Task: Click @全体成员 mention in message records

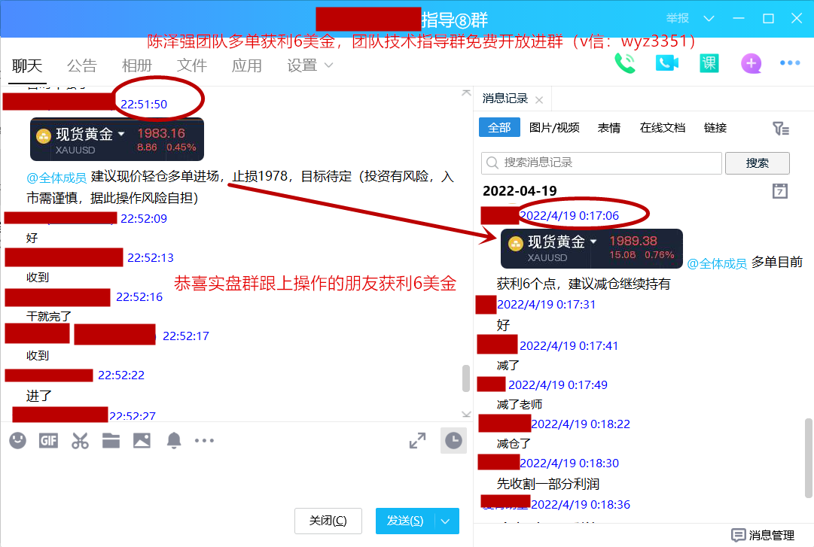Action: (717, 263)
